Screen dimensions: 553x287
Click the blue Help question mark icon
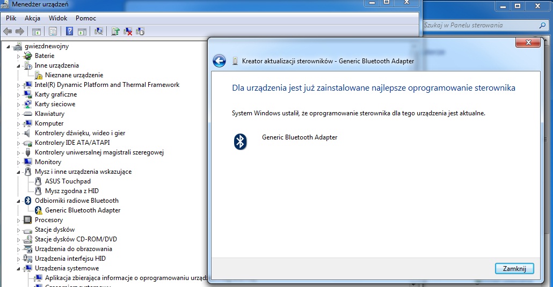pos(69,31)
